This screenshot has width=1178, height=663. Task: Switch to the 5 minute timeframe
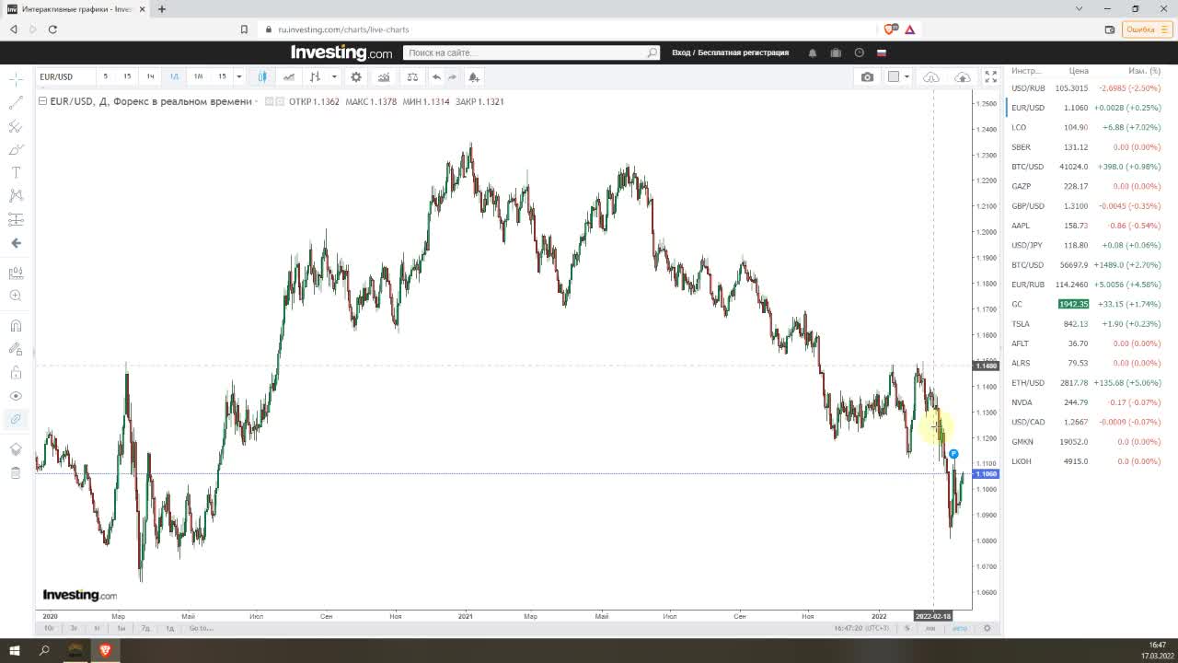(105, 76)
